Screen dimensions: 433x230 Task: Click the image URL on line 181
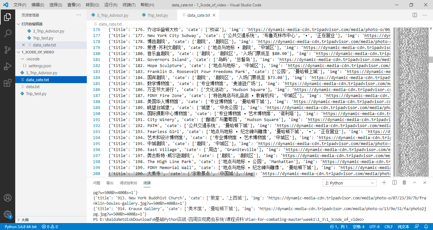point(334,60)
